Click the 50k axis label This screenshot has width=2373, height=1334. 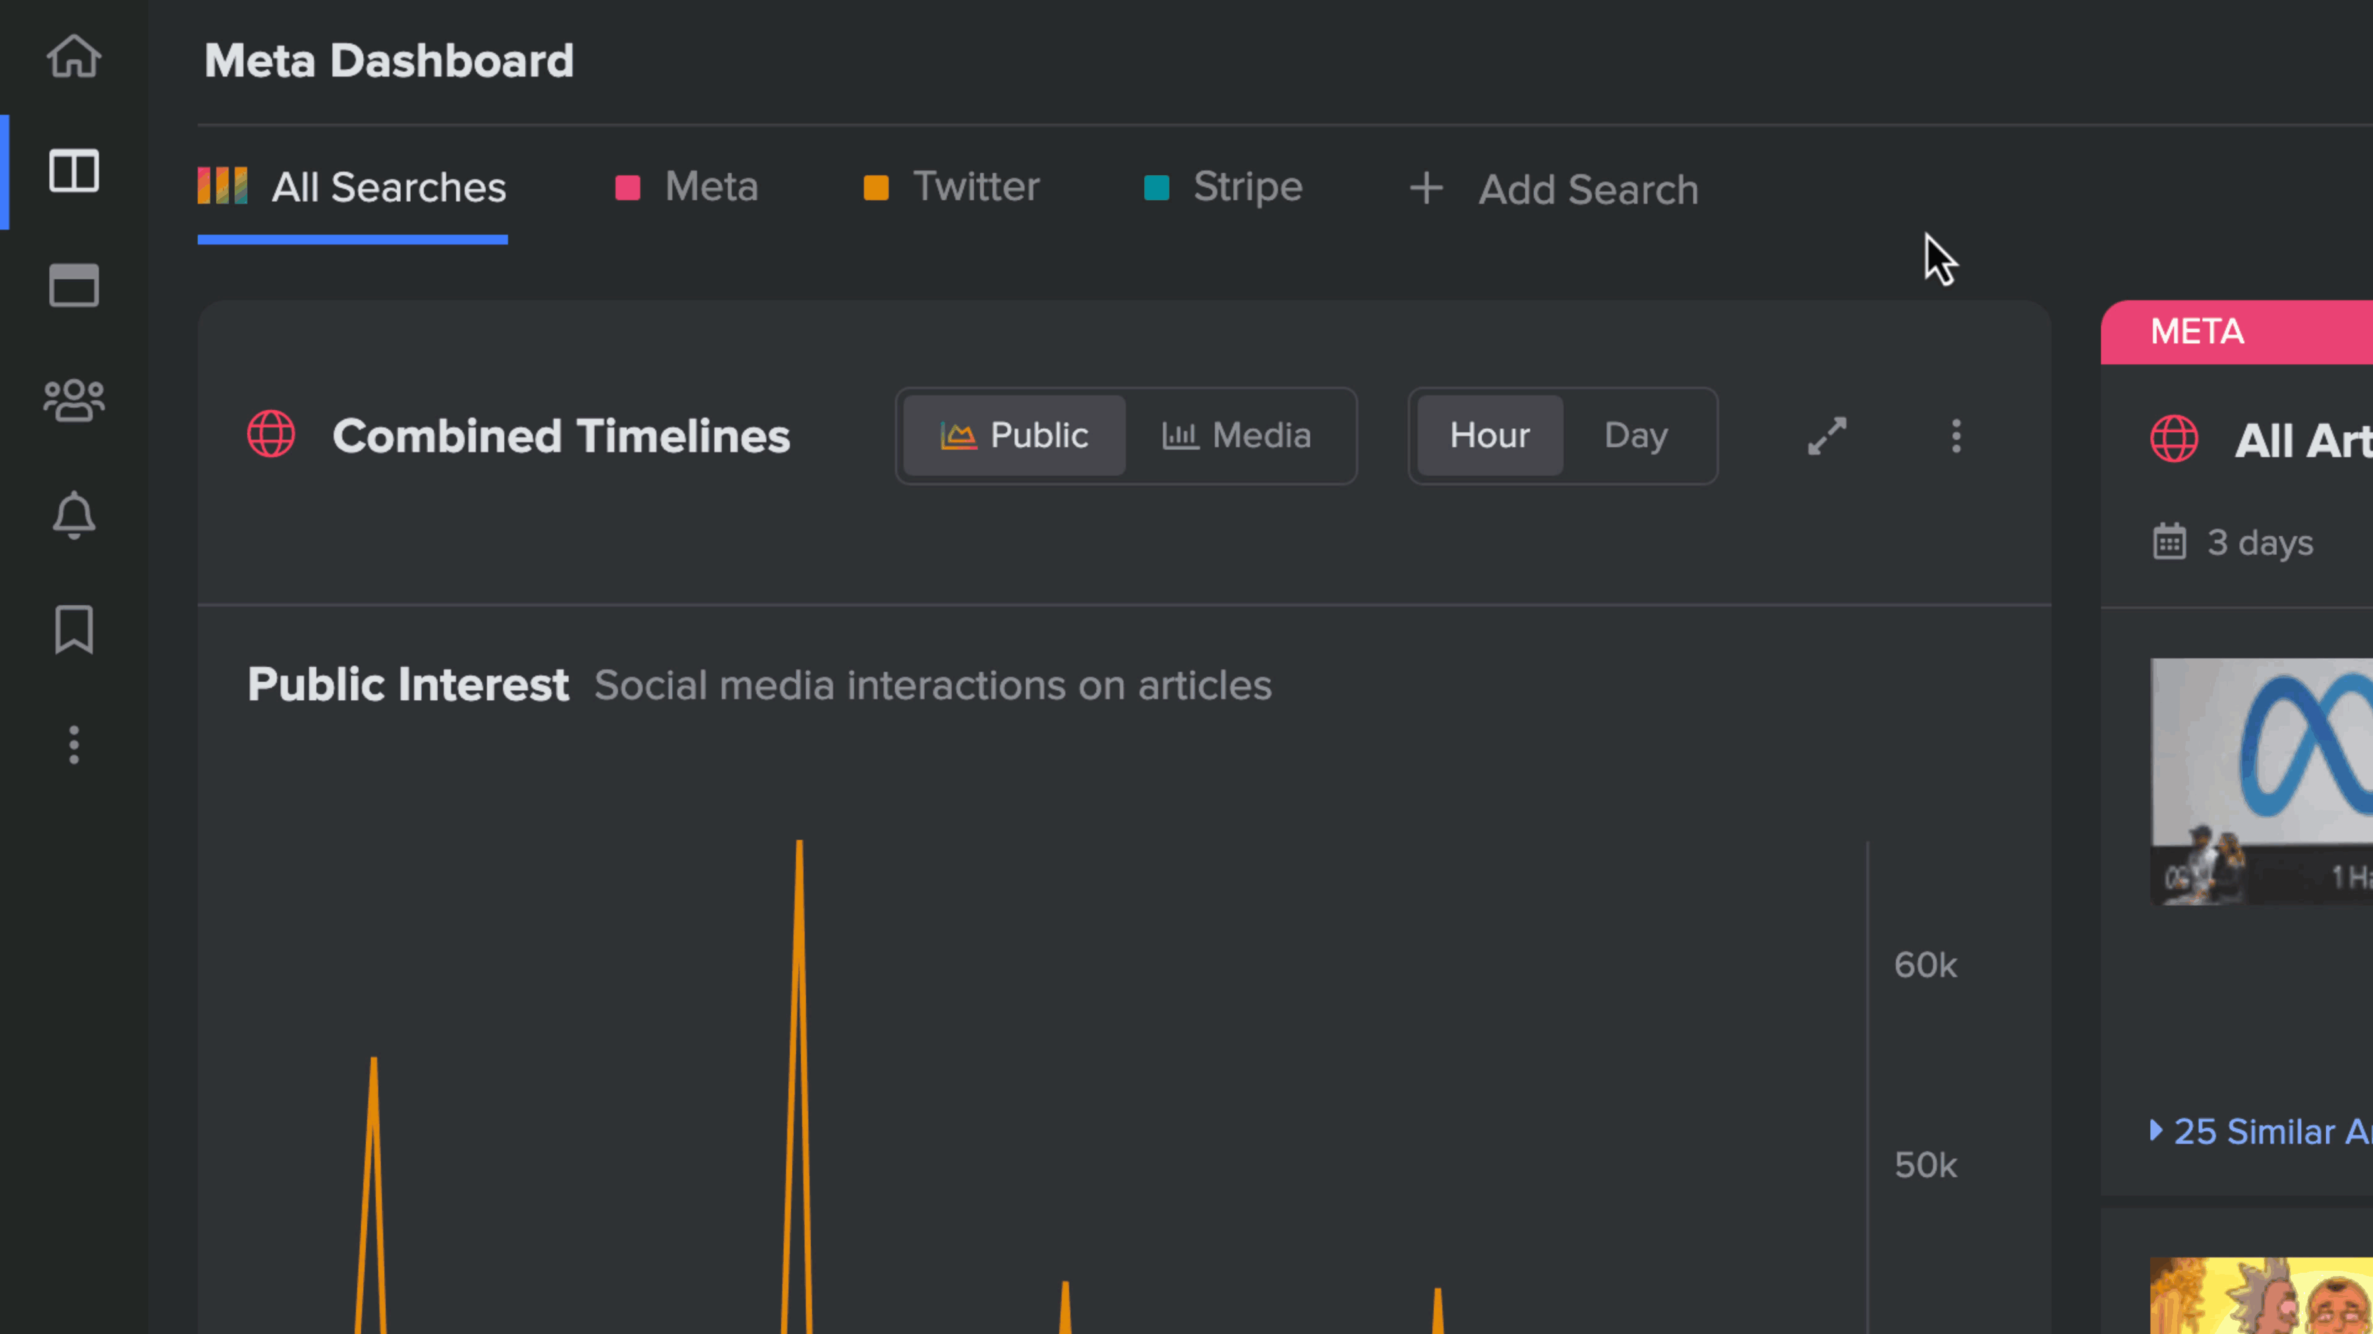[1925, 1165]
